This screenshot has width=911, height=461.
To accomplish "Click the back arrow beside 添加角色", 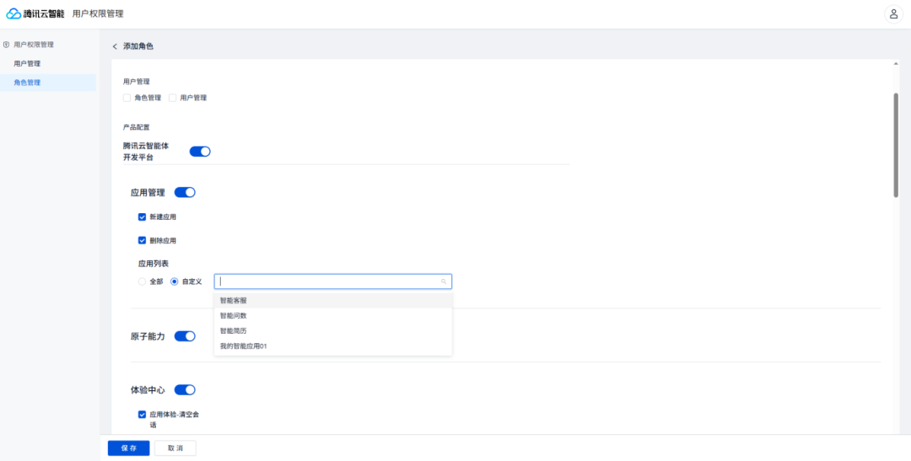I will (x=115, y=46).
